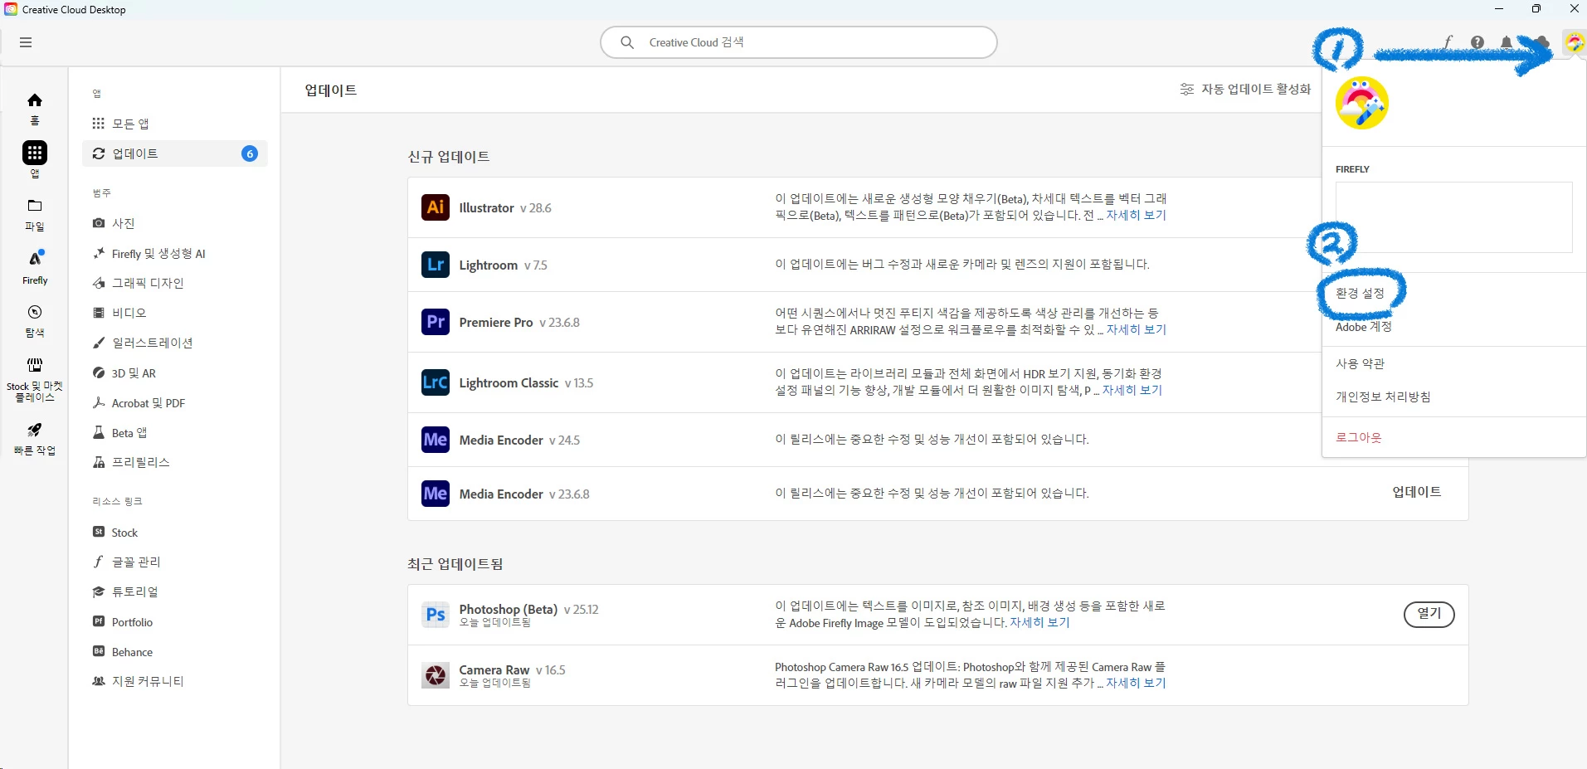Click the 최근 업데이트됨 heading
Screen dimensions: 1587x769
(x=455, y=563)
